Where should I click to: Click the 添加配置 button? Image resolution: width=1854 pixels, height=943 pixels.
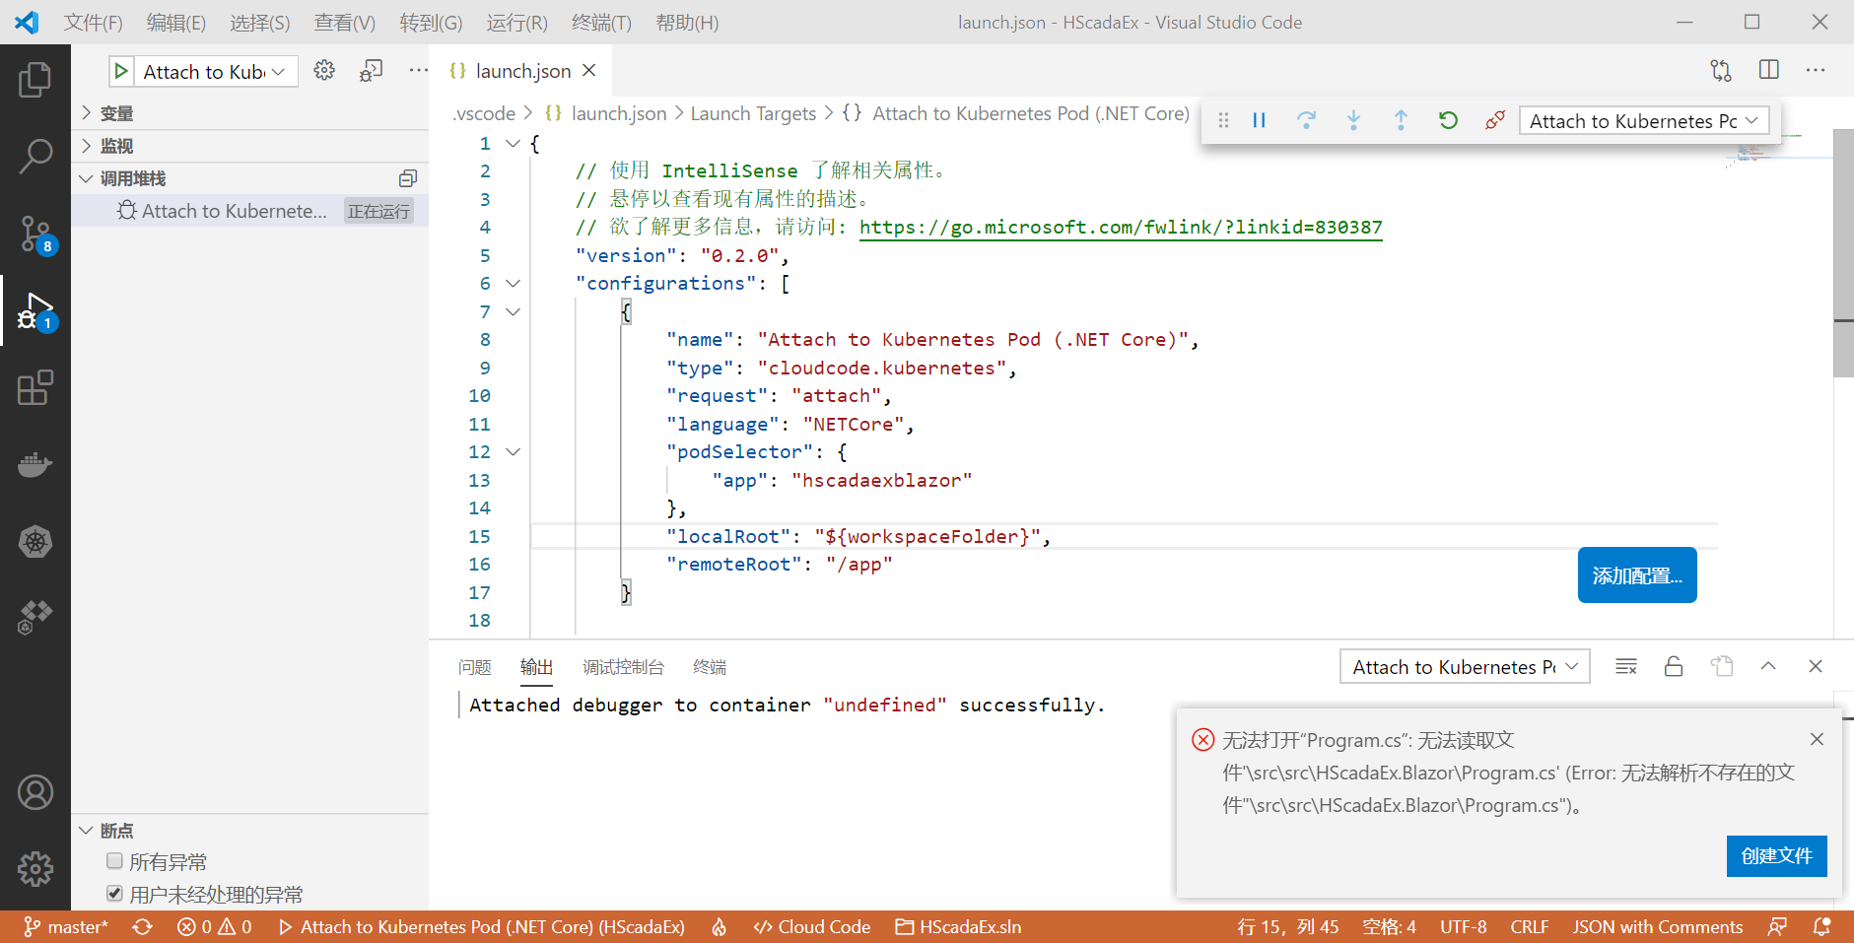coord(1637,574)
